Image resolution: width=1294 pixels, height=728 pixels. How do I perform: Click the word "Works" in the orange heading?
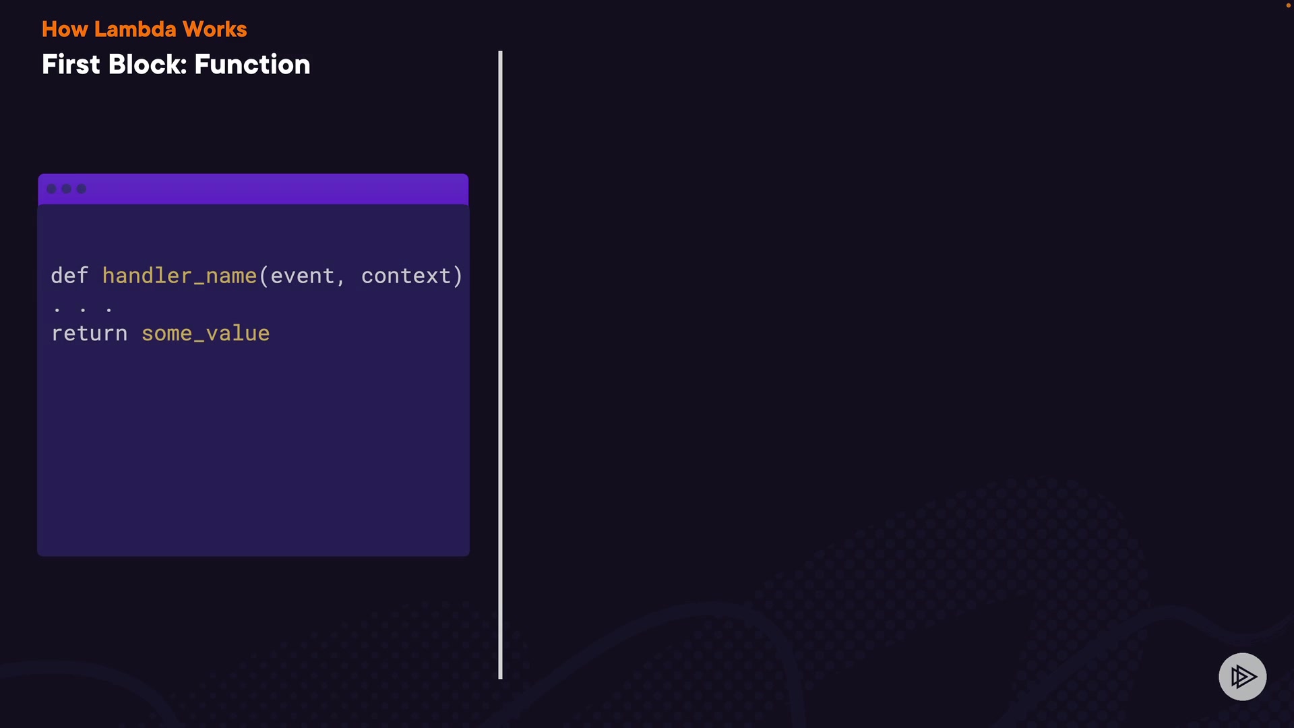(x=214, y=29)
